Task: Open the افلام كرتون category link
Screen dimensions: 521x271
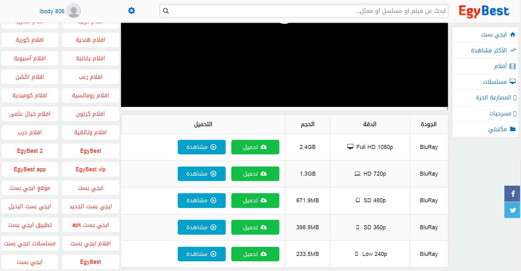Action: 91,114
